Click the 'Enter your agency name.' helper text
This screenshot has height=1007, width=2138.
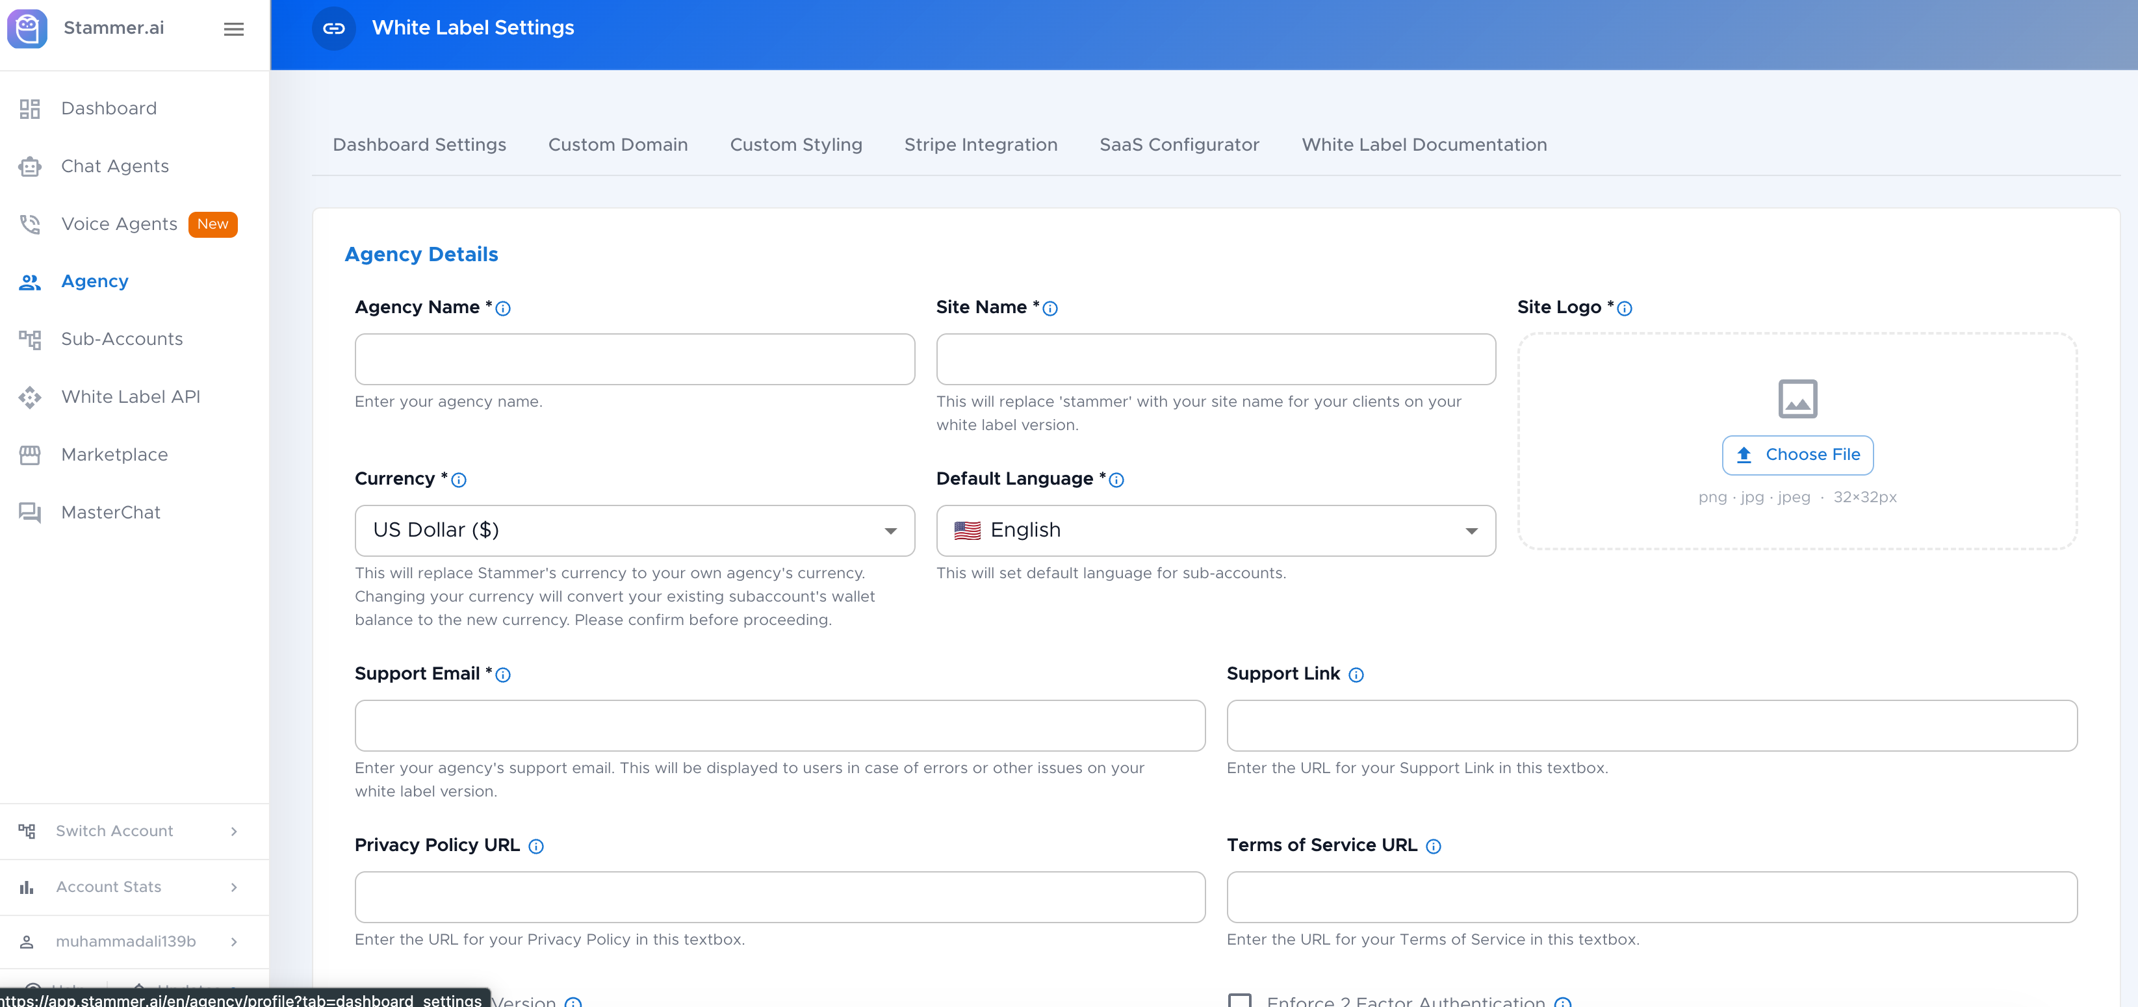448,402
